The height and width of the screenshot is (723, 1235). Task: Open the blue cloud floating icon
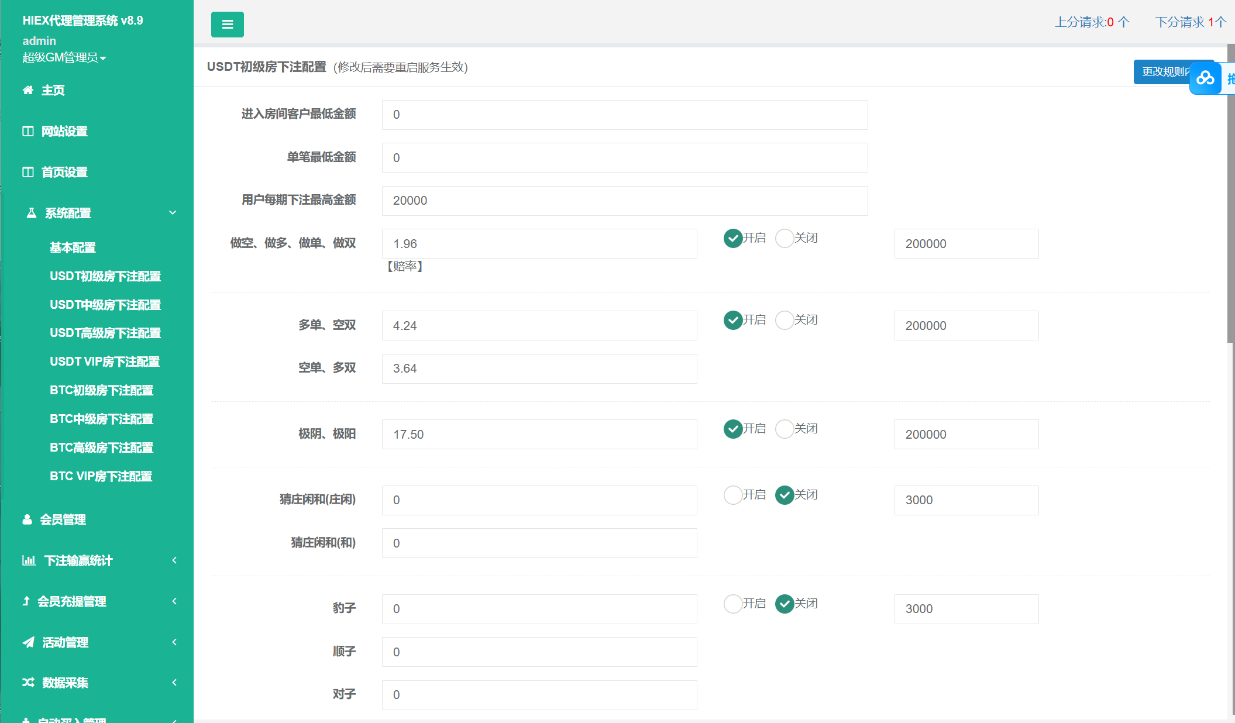click(1205, 78)
